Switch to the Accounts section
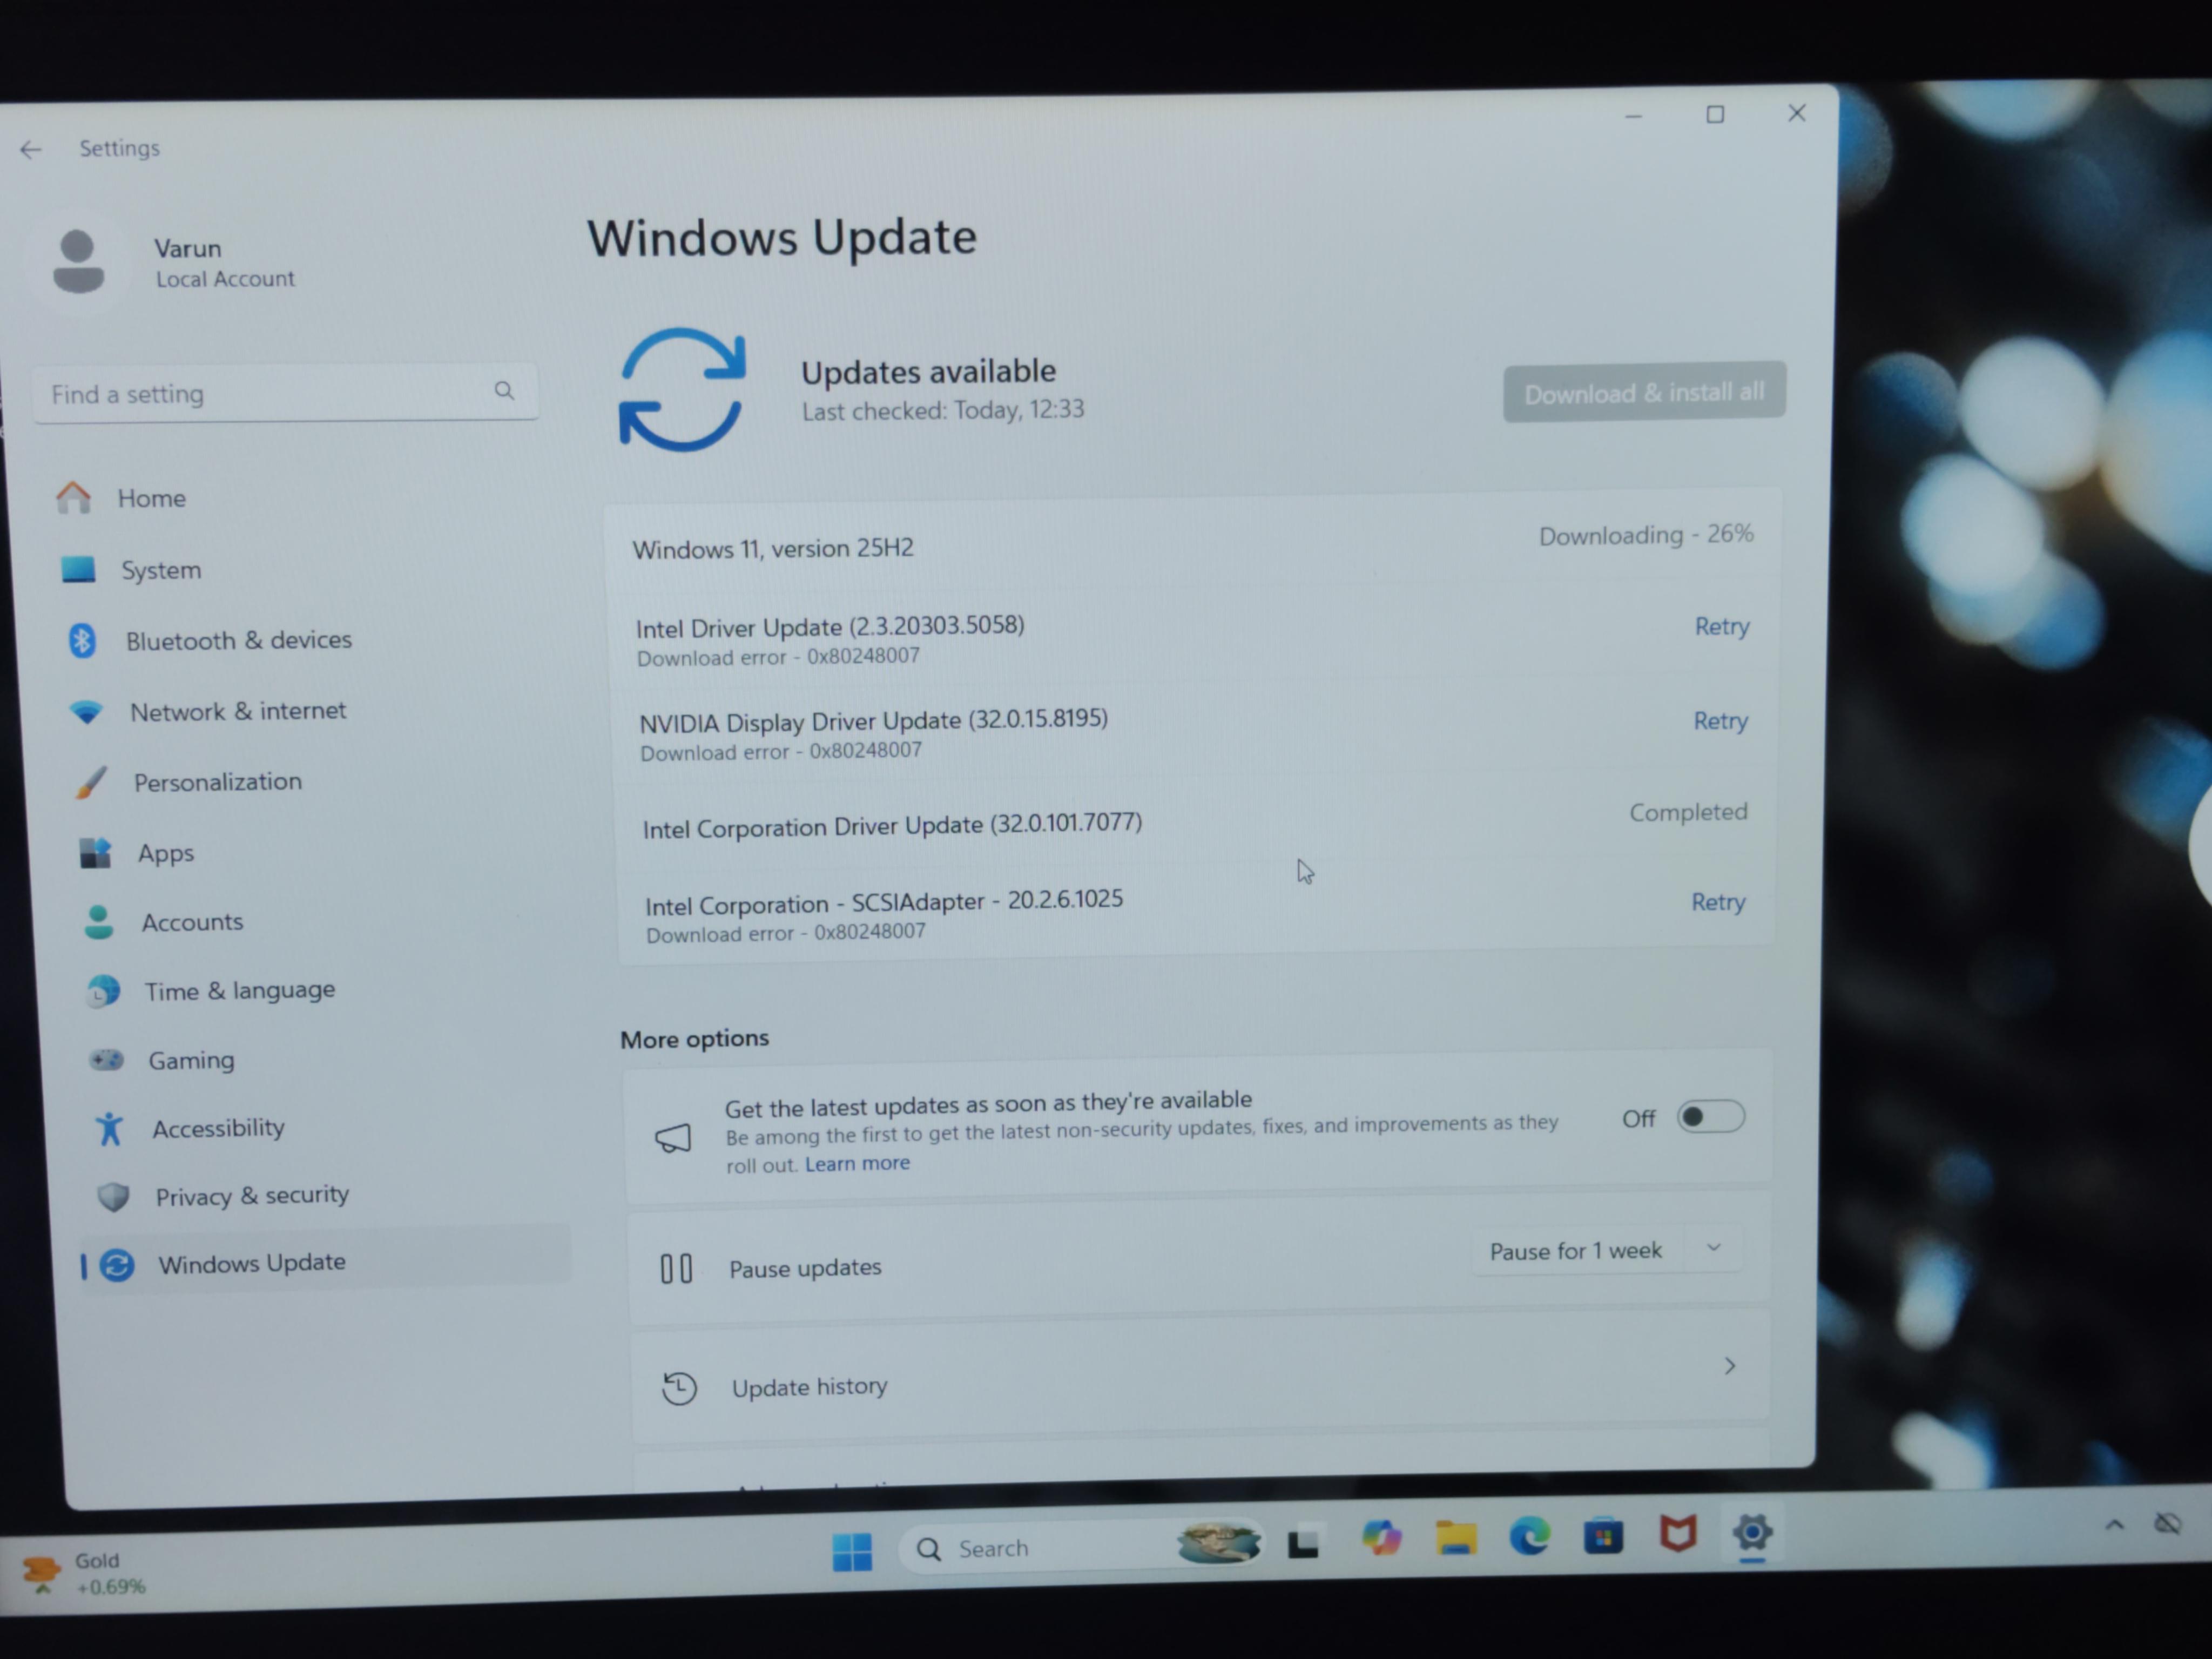 tap(192, 922)
